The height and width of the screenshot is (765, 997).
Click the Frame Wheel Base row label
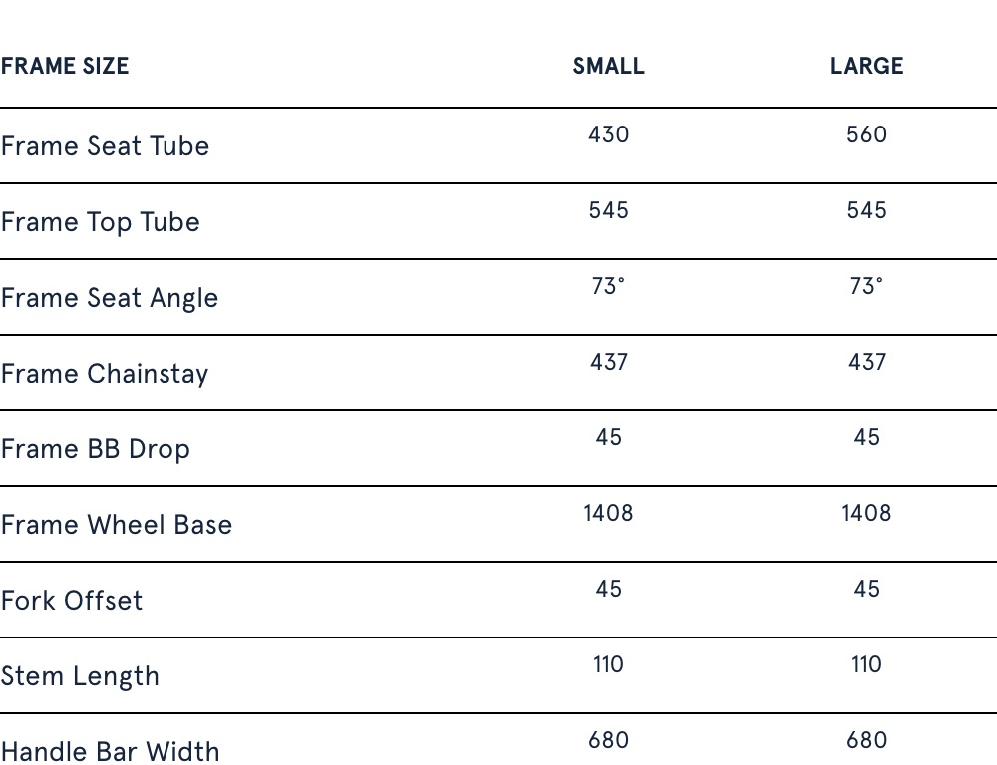[x=116, y=525]
